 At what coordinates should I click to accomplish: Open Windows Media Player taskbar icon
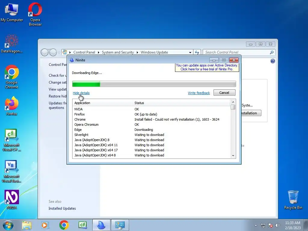tap(45, 225)
